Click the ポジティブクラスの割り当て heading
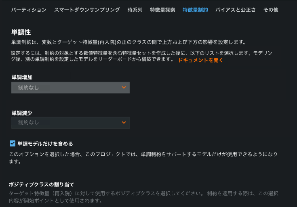 [x=41, y=184]
